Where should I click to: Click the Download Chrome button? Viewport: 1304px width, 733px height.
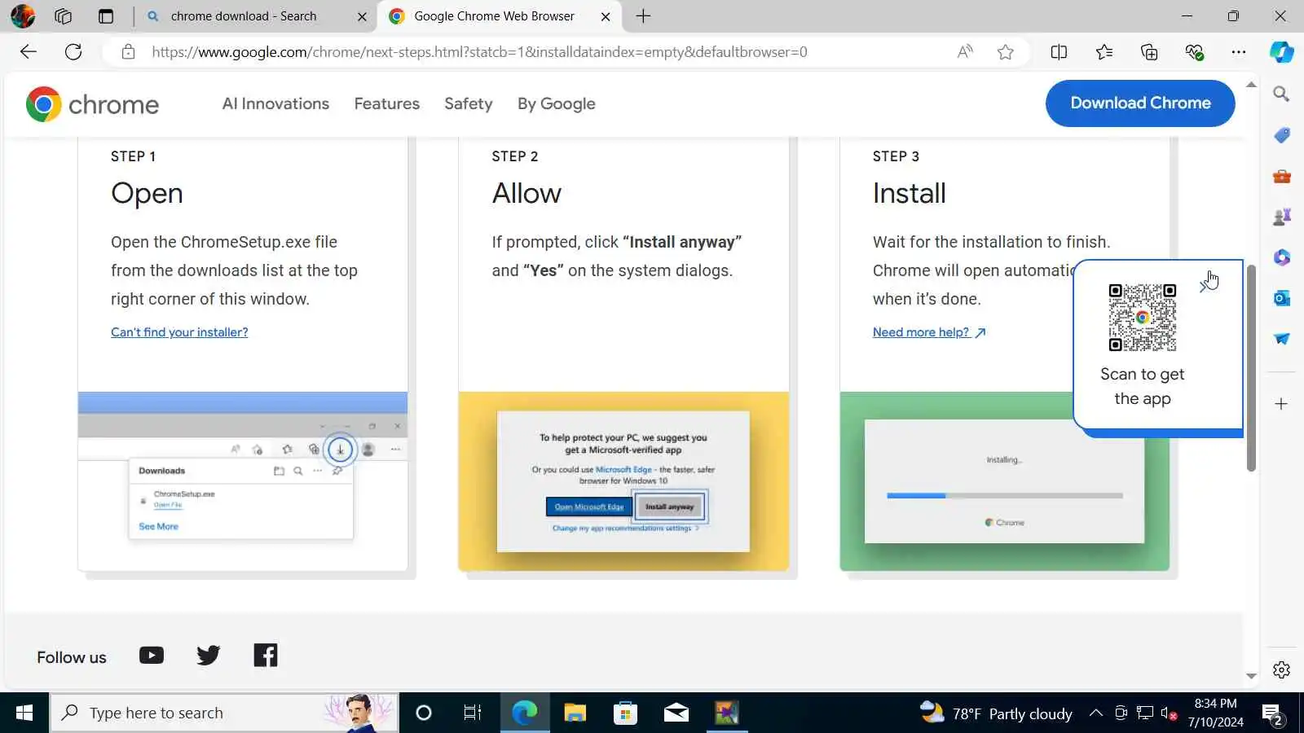[x=1140, y=103]
